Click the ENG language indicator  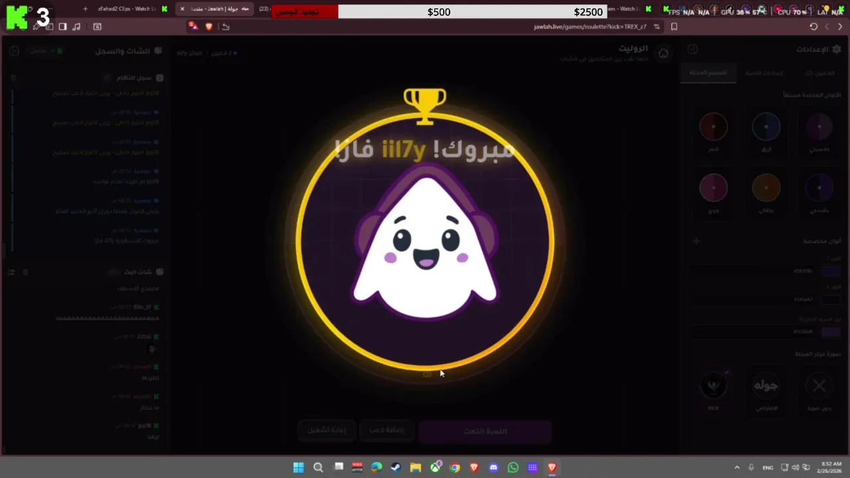(768, 467)
